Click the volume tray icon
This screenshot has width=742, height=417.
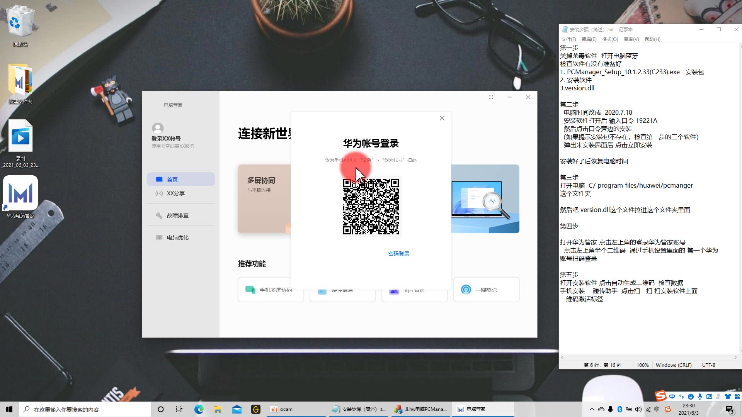point(638,409)
